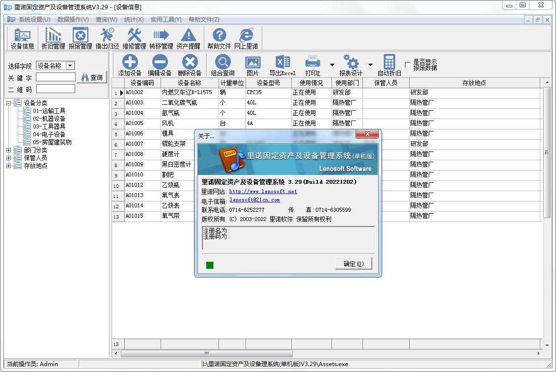Click the 查询 search button

(x=92, y=77)
